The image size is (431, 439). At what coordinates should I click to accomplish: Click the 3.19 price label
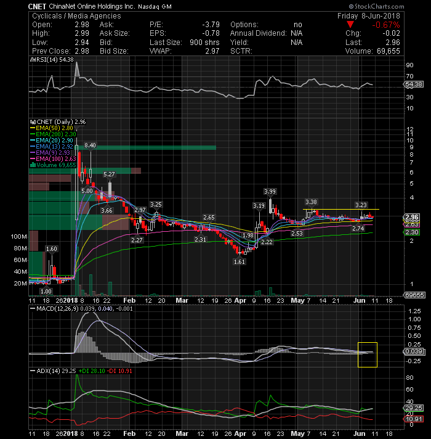coord(259,206)
